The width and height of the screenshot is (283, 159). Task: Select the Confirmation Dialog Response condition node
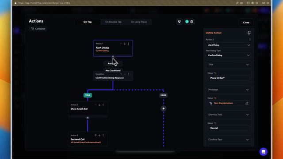[x=113, y=76]
